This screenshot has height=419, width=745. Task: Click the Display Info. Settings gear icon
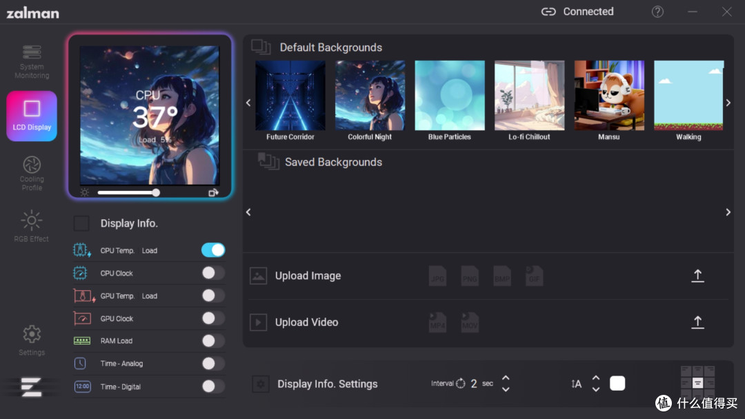tap(260, 384)
